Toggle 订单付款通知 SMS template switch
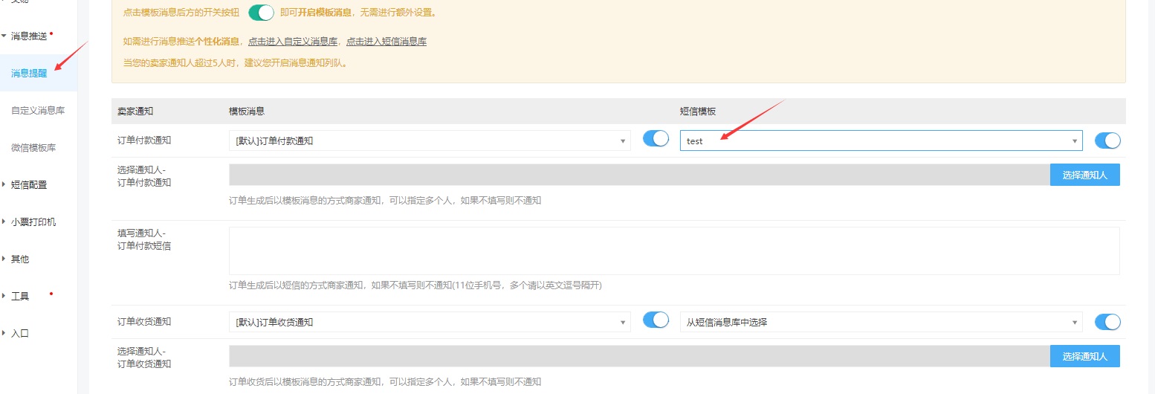Screen dimensions: 1155x394 pos(1107,141)
